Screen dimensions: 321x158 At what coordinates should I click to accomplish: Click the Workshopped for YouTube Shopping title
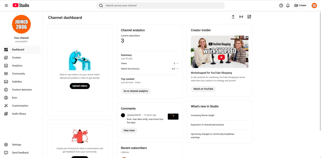click(211, 73)
